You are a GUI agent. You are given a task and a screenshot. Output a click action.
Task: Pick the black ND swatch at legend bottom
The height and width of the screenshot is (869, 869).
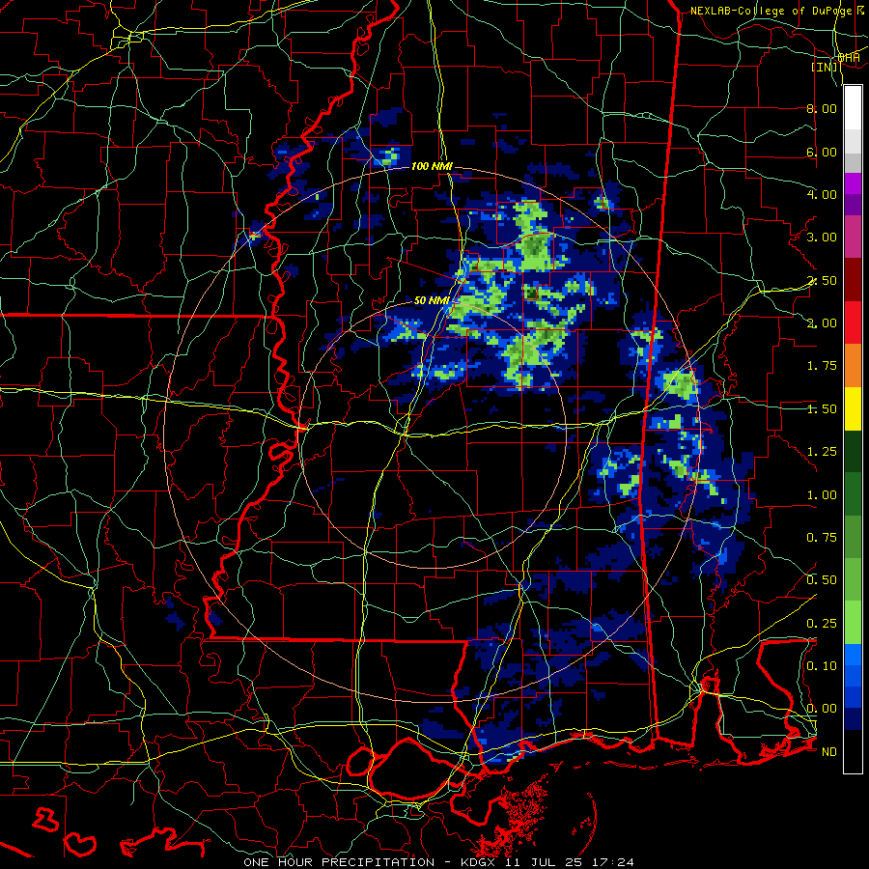tap(853, 751)
